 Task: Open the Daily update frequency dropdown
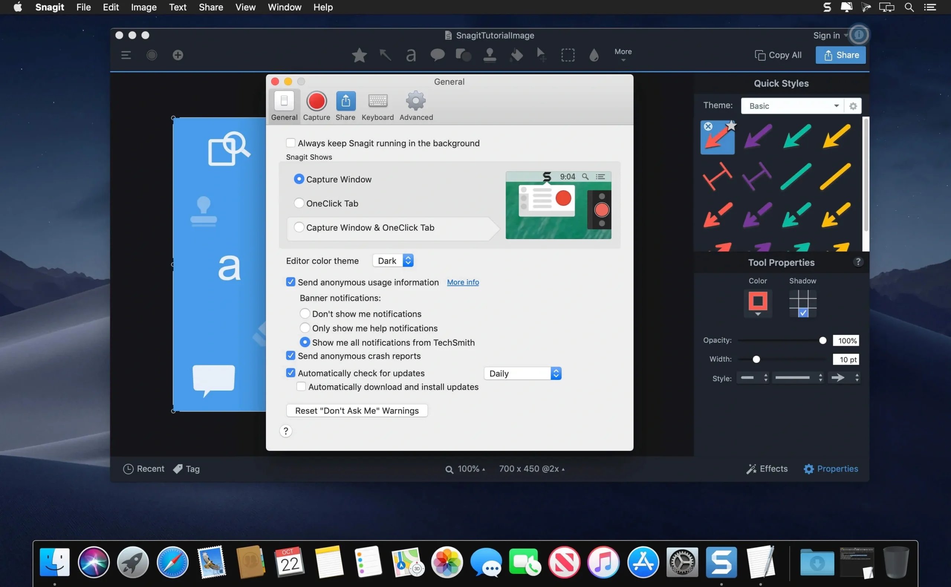click(x=522, y=374)
